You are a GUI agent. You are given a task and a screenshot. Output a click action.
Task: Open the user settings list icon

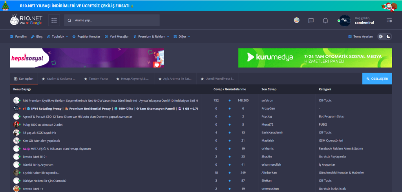click(x=389, y=20)
